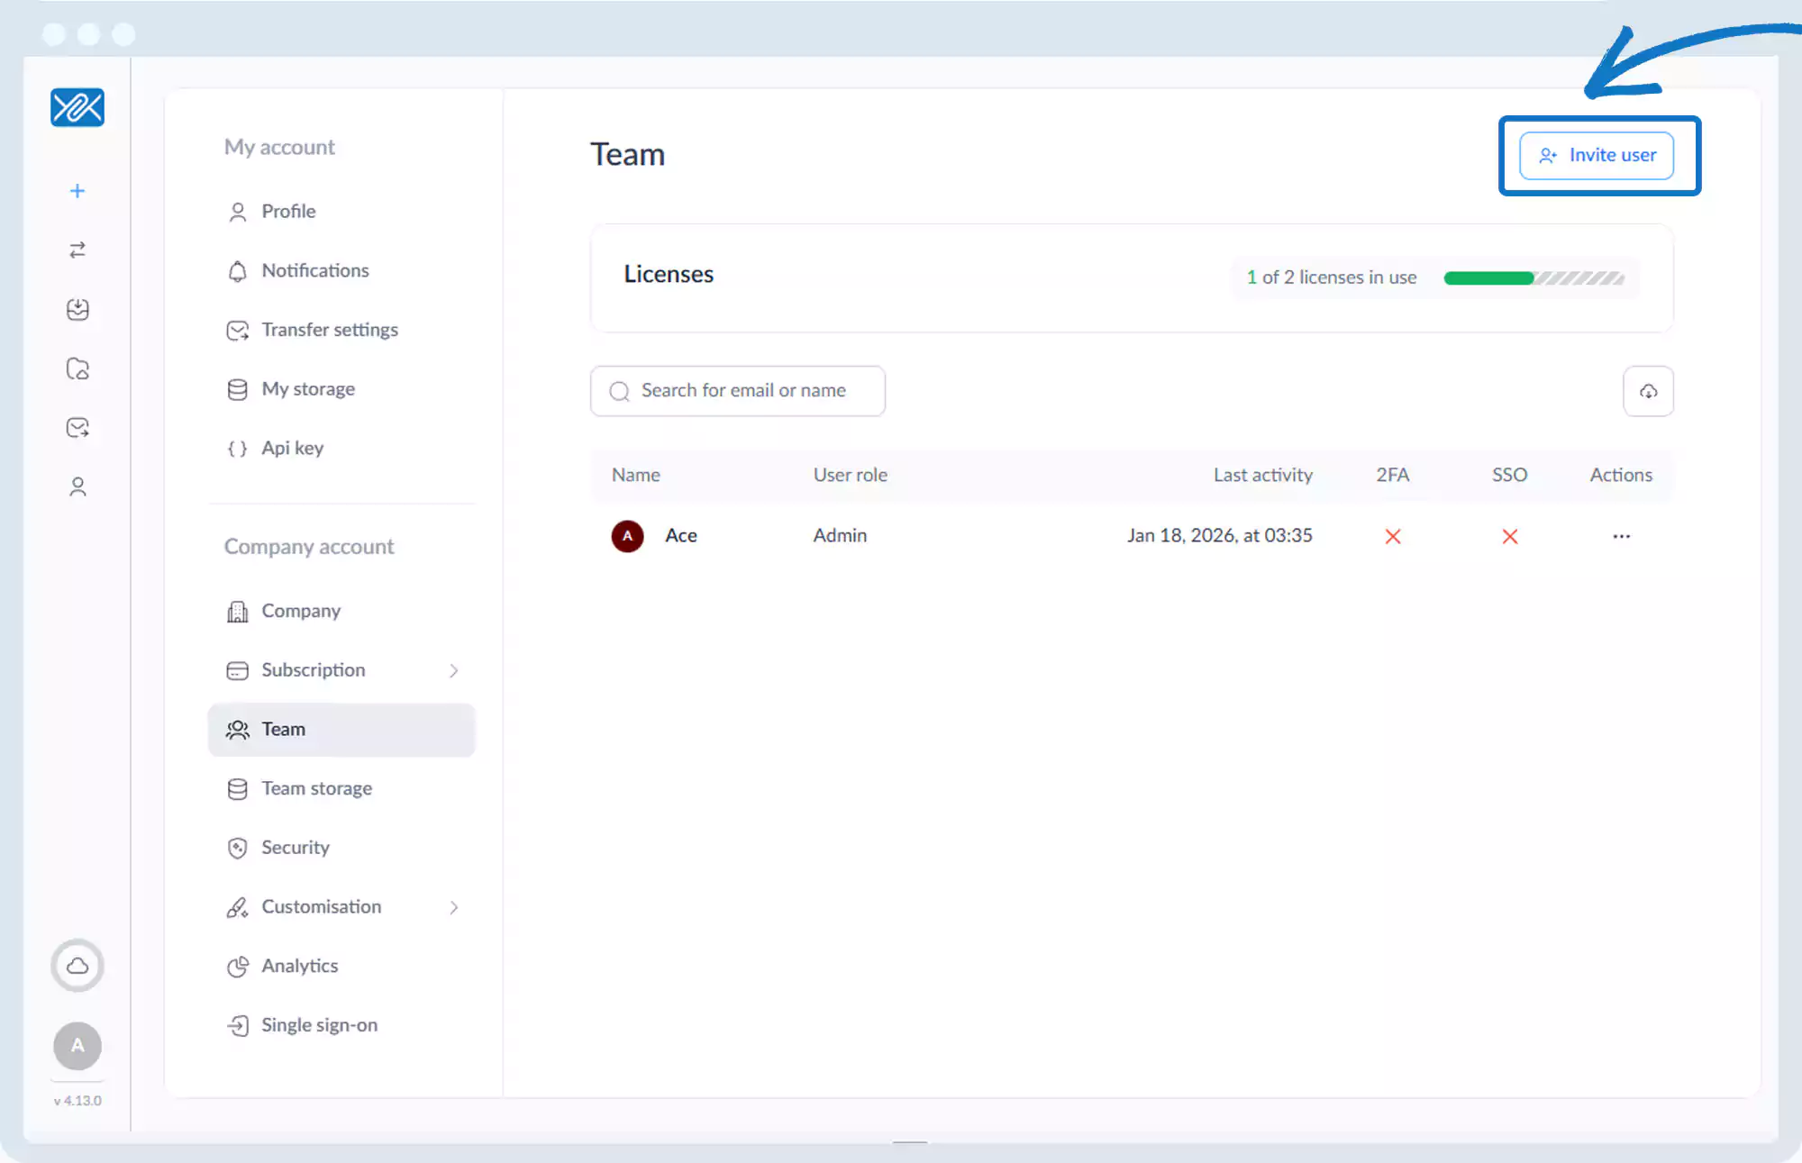1802x1163 pixels.
Task: Focus the Search for email or name field
Action: click(743, 391)
